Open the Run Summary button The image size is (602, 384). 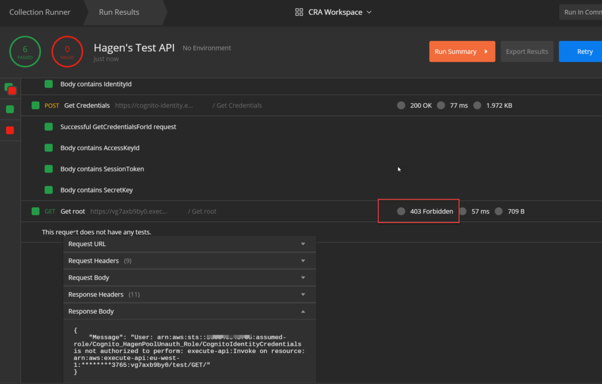tap(461, 52)
